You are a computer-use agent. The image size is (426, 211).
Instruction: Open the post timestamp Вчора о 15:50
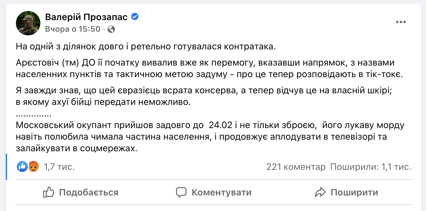pos(73,29)
